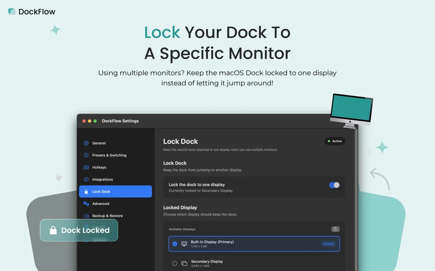Click the Locked Display section heading
This screenshot has width=435, height=271.
tap(180, 207)
